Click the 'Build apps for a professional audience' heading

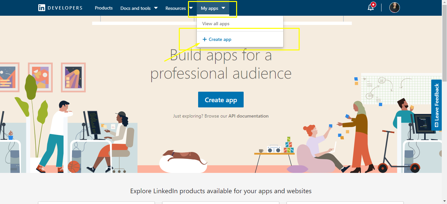221,64
